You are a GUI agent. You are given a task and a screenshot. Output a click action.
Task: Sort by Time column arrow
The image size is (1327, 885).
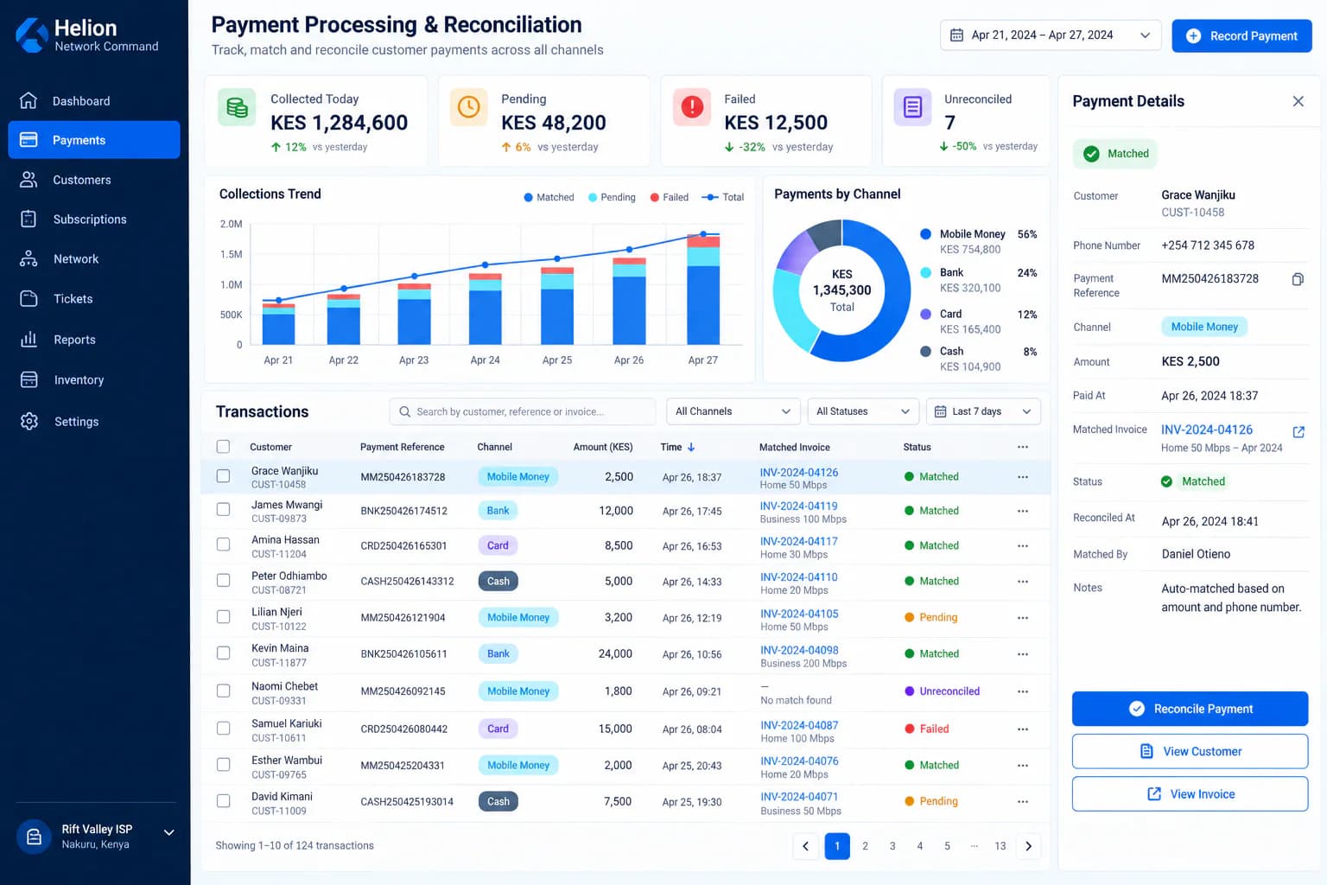point(691,447)
